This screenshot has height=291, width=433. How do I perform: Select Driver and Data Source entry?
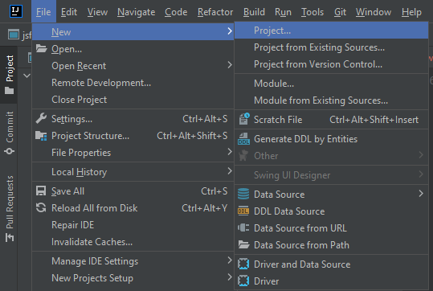(x=331, y=264)
